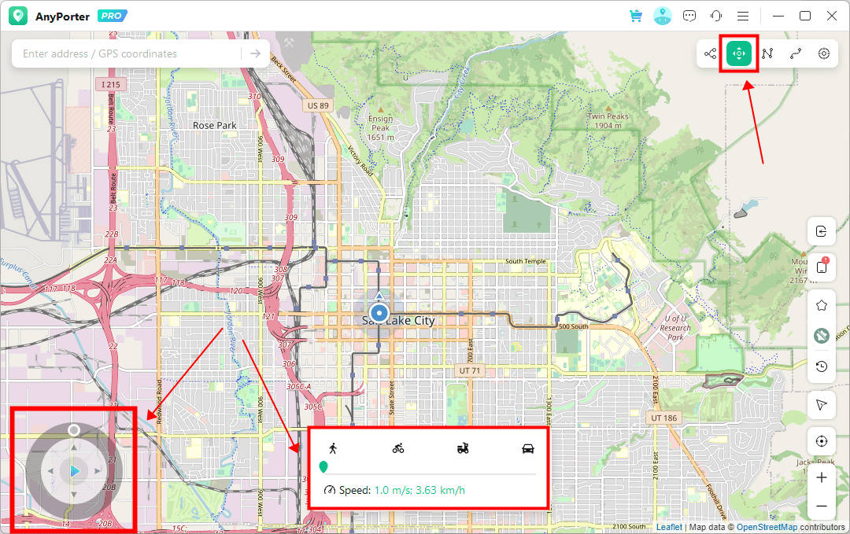Image resolution: width=850 pixels, height=534 pixels.
Task: Open the shopping cart purchase icon
Action: point(635,16)
